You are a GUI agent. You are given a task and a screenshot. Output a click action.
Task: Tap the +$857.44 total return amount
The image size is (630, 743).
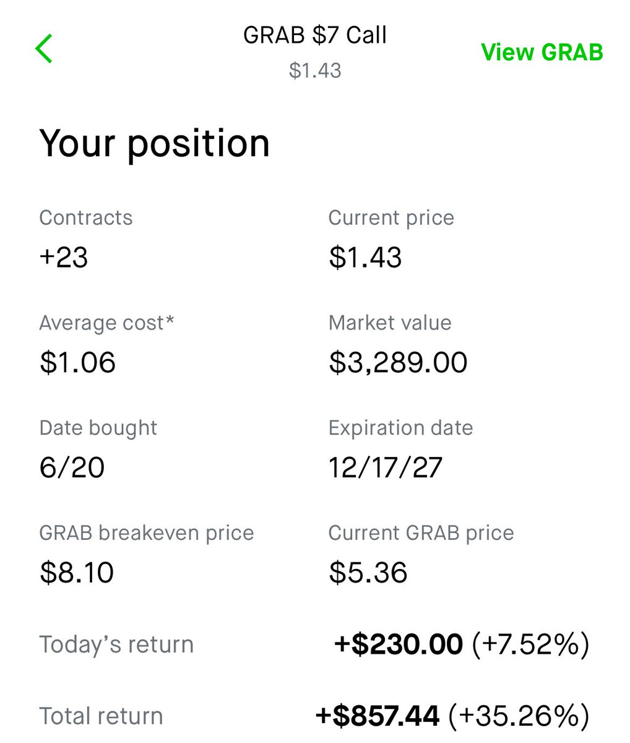(378, 716)
